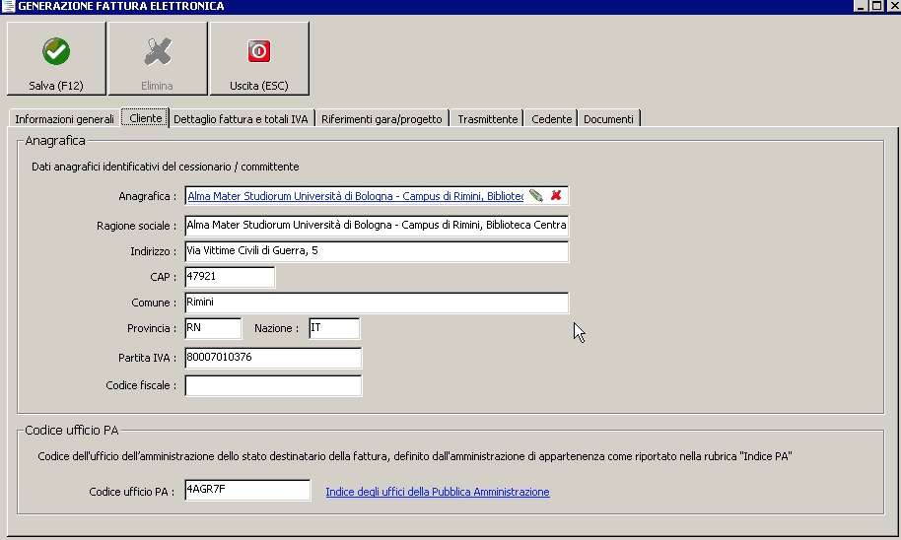Go to Riferimenti gara/progetto tab

click(381, 119)
